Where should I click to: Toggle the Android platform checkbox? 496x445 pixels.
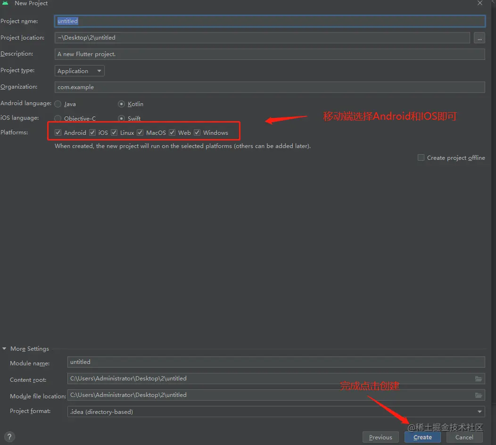point(58,132)
